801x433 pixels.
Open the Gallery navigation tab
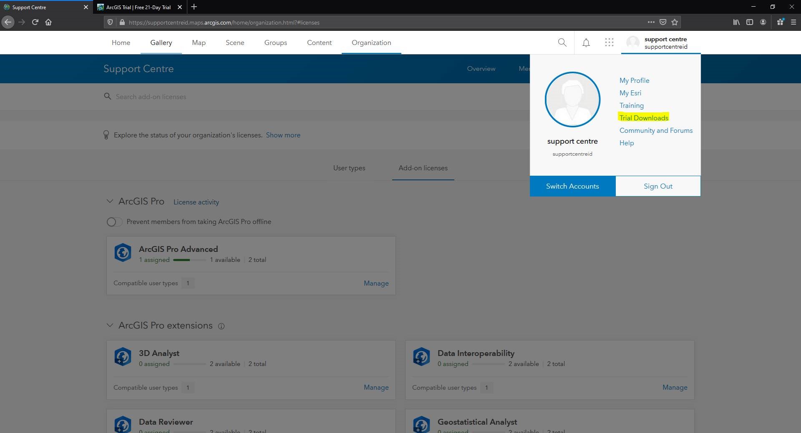pyautogui.click(x=161, y=42)
